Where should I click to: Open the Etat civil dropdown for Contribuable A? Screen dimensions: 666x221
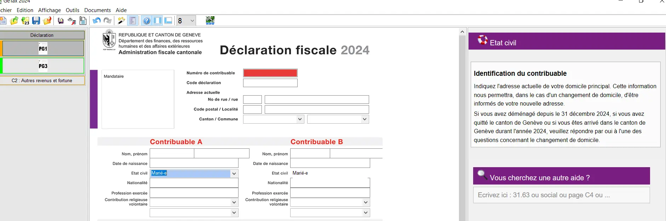[234, 174]
